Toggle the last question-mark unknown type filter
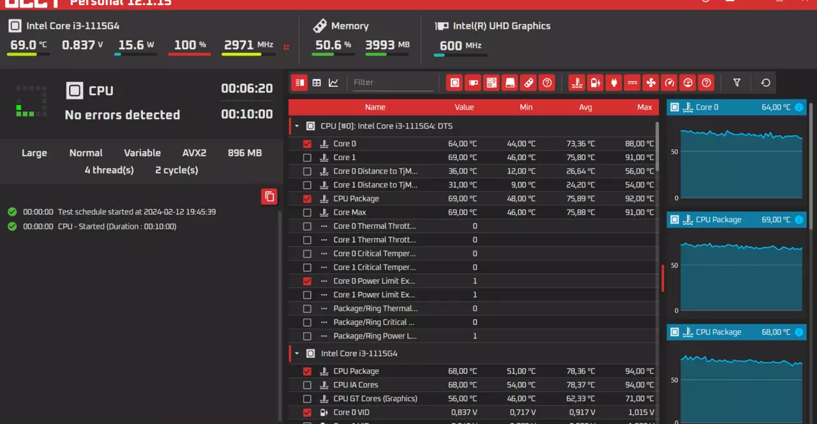 pyautogui.click(x=706, y=82)
